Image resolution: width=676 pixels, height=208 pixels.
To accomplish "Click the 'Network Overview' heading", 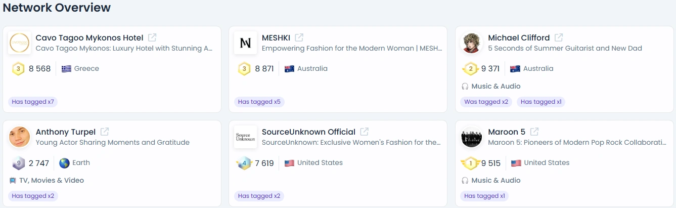I will [x=57, y=8].
